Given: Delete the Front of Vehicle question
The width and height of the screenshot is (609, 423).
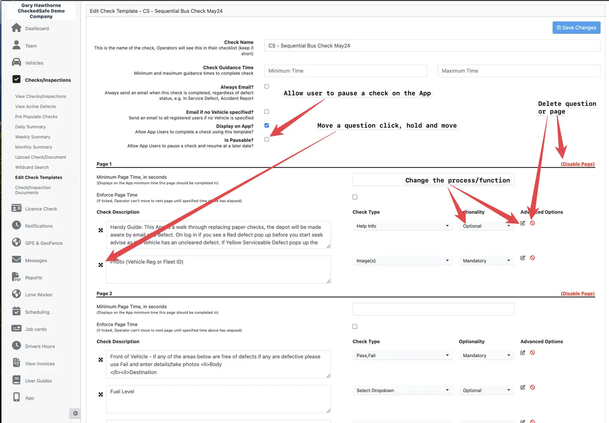Looking at the screenshot, I should (x=532, y=353).
